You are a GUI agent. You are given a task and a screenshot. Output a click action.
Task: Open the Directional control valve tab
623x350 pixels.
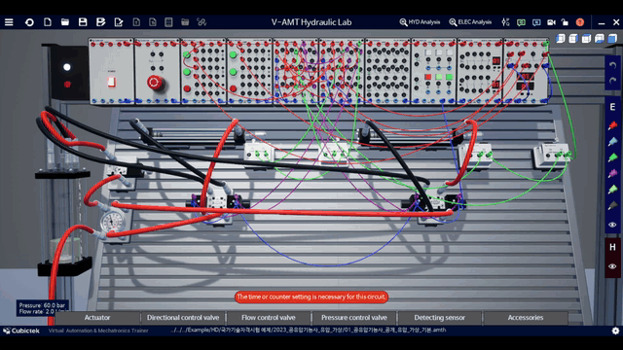[183, 318]
